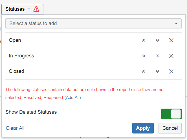Image resolution: width=187 pixels, height=140 pixels.
Task: Move In Progress status down
Action: coord(157,56)
